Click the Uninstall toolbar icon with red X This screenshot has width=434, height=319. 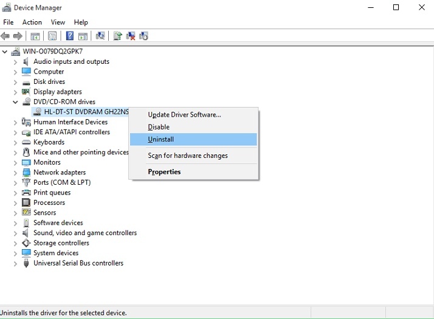(131, 36)
